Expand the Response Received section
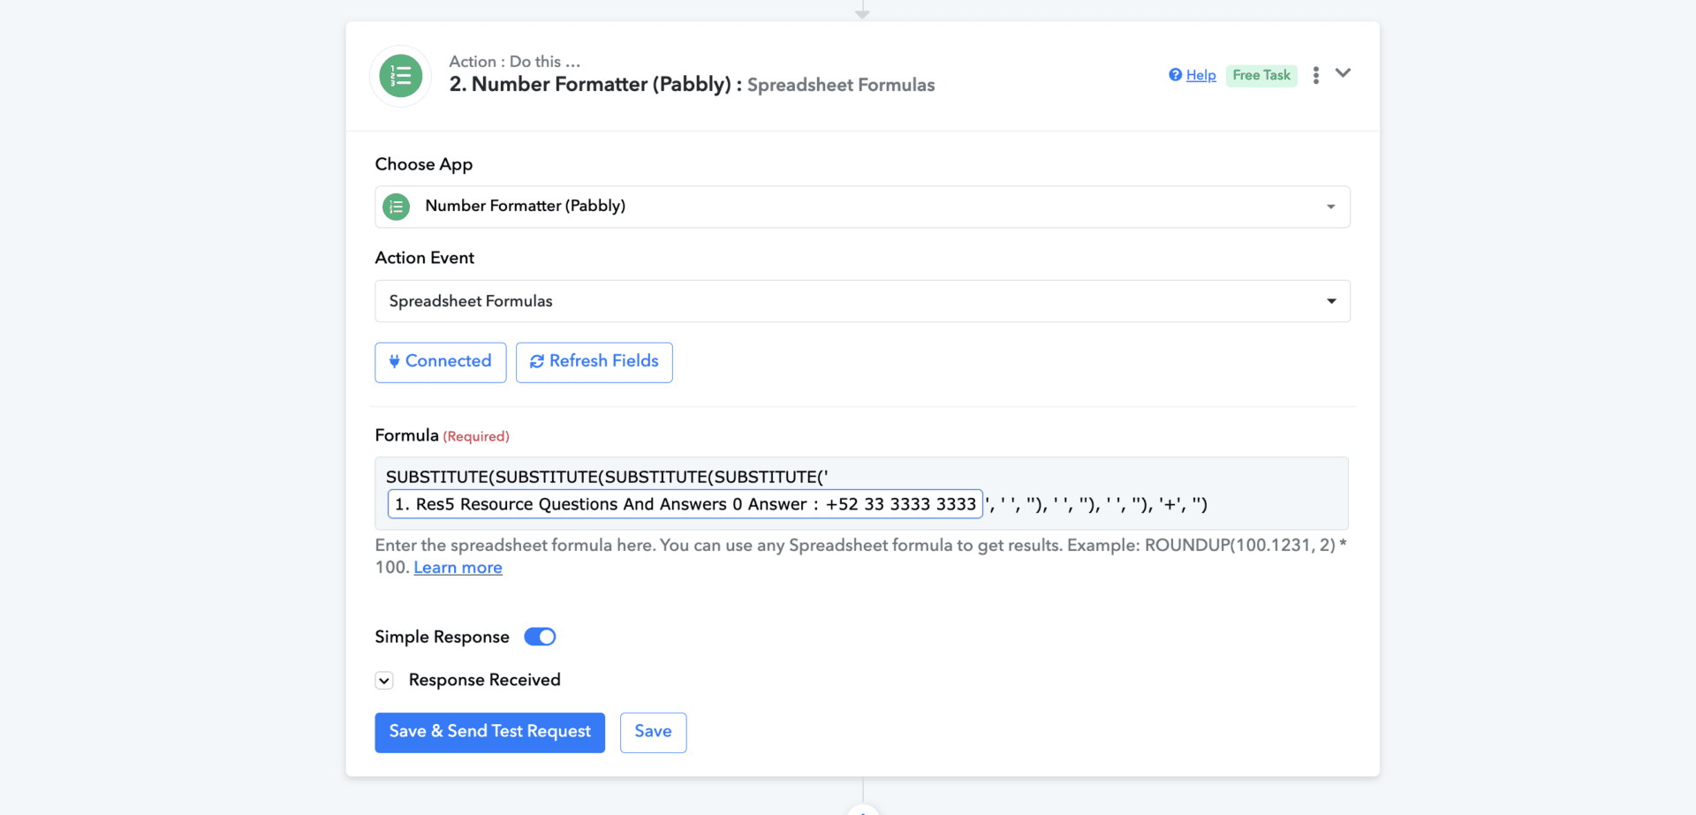The width and height of the screenshot is (1696, 815). tap(384, 681)
